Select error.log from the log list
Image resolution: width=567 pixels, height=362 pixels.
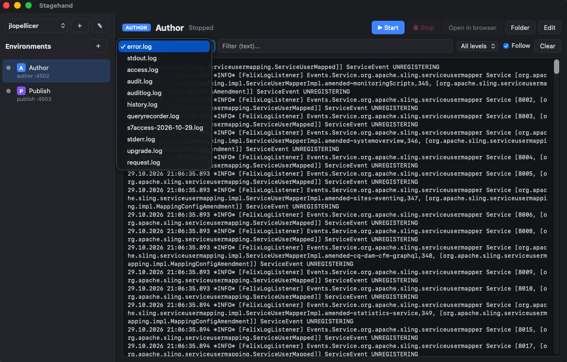(x=164, y=46)
